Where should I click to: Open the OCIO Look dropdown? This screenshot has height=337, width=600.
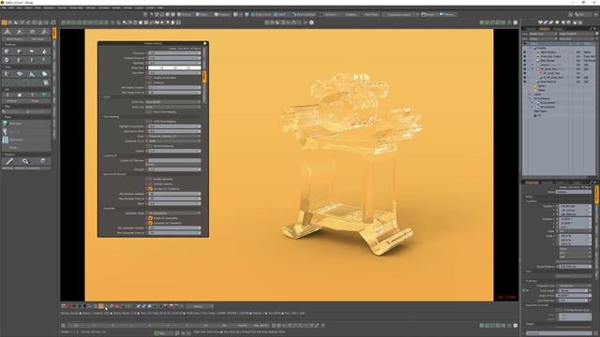(174, 107)
